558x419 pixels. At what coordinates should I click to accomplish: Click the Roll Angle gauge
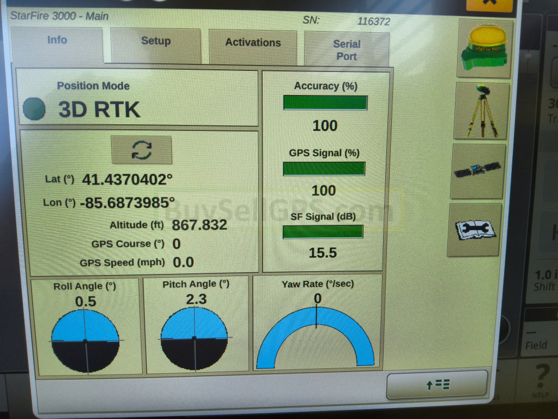coord(85,341)
